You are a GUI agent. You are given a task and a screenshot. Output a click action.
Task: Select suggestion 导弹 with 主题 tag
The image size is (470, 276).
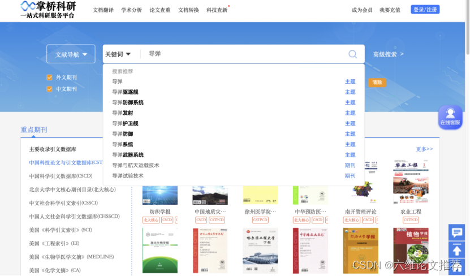coord(234,81)
